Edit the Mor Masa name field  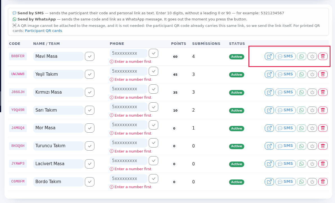[58, 128]
